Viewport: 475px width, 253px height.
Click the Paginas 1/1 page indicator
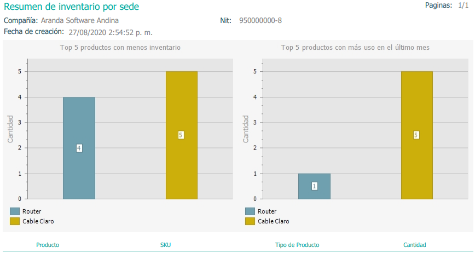coord(447,5)
